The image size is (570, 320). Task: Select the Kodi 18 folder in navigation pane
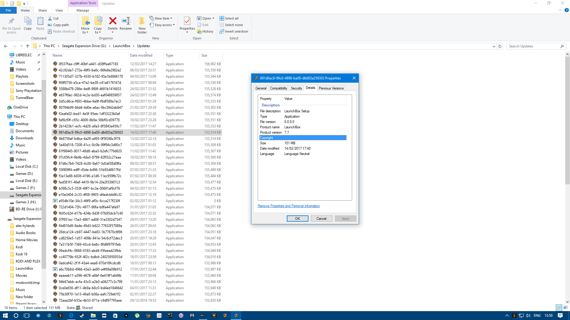point(21,254)
